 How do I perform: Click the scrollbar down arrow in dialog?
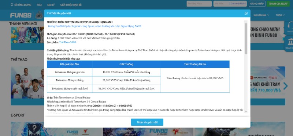pyautogui.click(x=246, y=111)
